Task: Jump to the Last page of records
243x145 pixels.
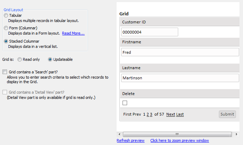Action: (x=180, y=114)
